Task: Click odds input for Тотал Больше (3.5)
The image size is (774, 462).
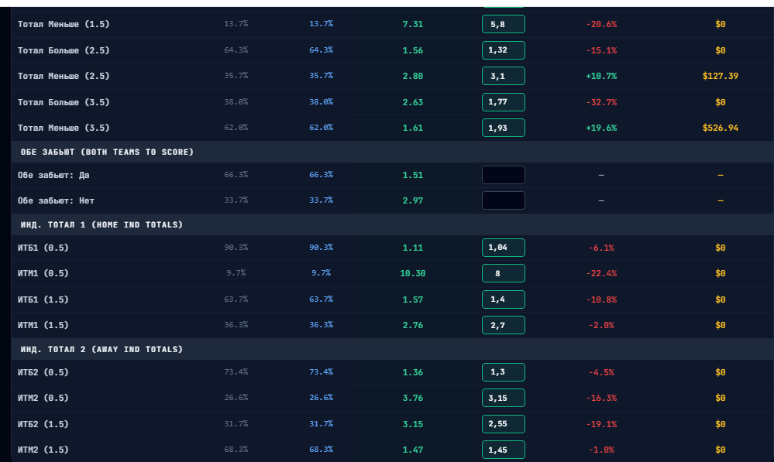Action: (503, 102)
